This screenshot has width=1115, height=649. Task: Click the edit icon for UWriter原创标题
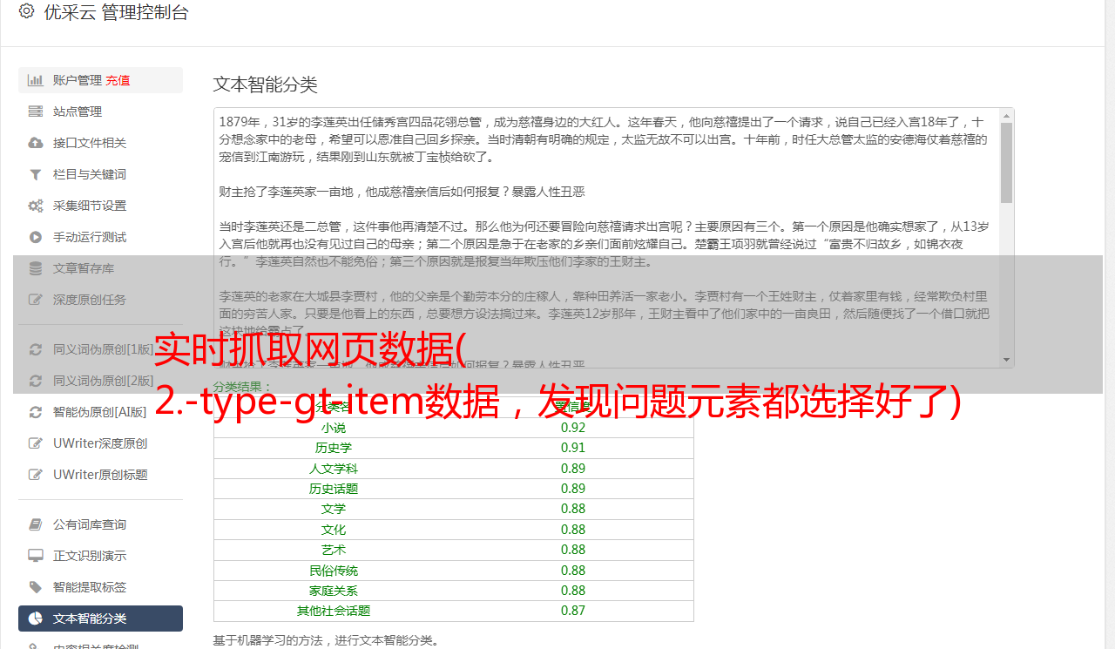click(36, 475)
